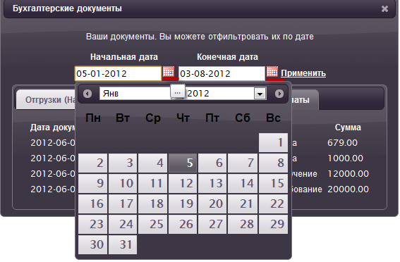Pick day 10 in the calendar
Image resolution: width=400 pixels, height=262 pixels.
click(x=123, y=183)
